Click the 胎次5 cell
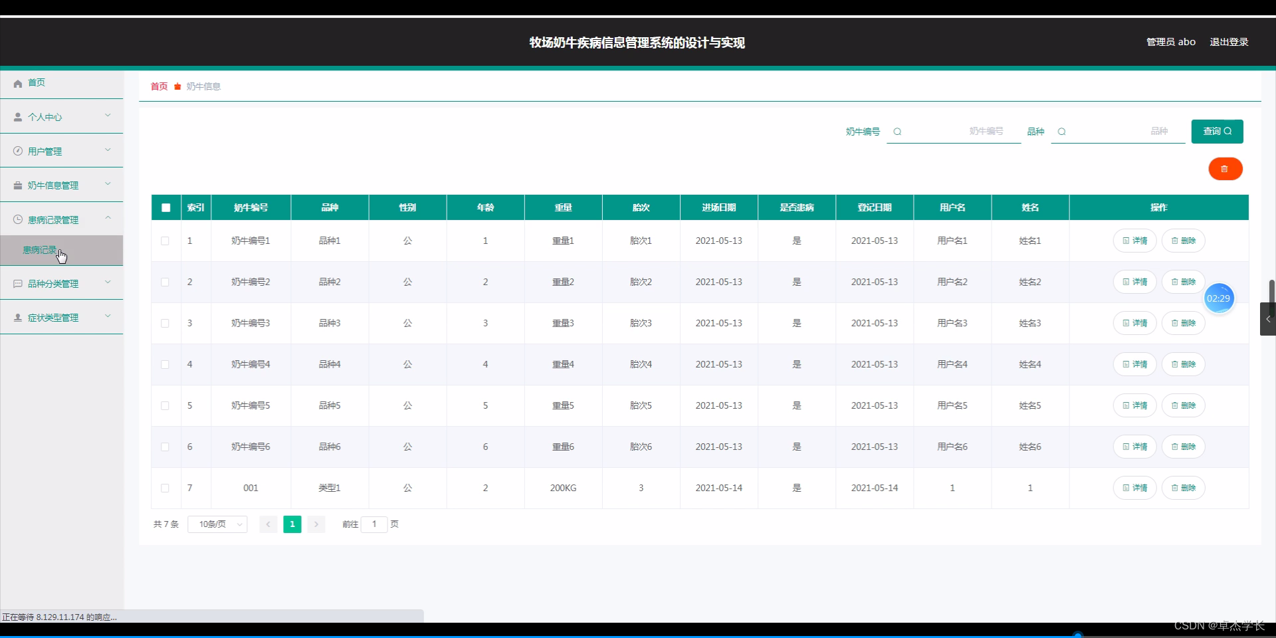This screenshot has height=638, width=1276. tap(641, 405)
